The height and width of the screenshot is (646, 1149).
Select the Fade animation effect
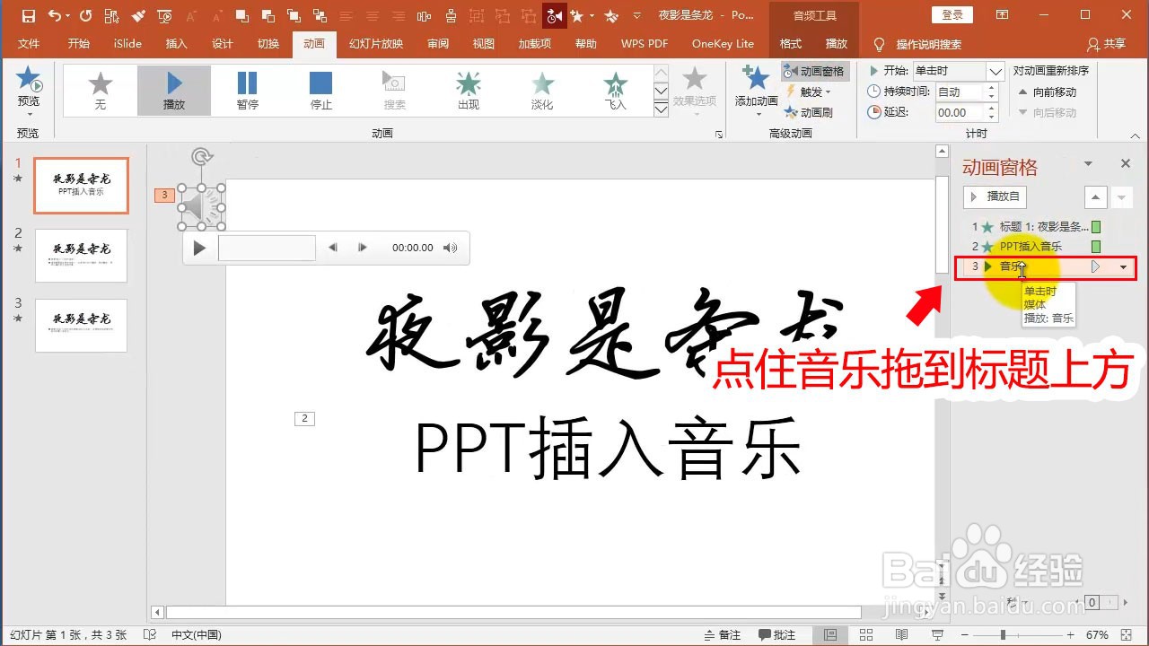(x=542, y=91)
